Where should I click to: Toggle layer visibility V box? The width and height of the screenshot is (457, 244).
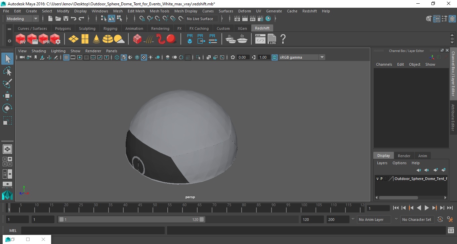coord(377,179)
